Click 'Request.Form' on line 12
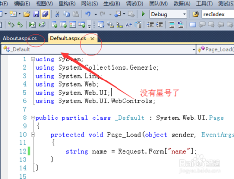The image size is (234, 179). [x=141, y=151]
